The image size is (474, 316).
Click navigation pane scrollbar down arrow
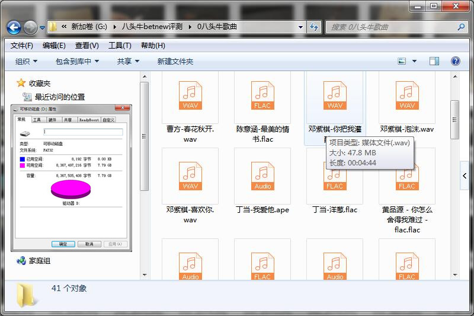tap(145, 275)
